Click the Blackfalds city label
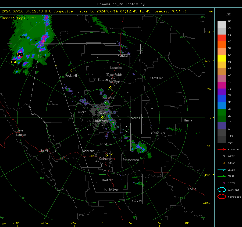The image size is (242, 227). point(114,75)
